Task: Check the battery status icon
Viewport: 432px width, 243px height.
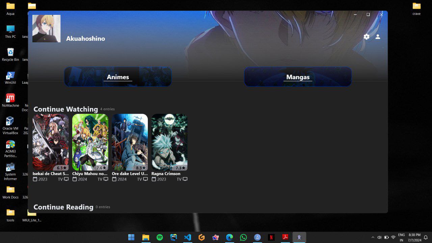Action: coord(386,238)
